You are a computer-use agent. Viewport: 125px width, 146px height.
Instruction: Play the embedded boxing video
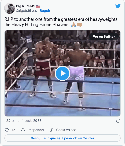point(62,73)
